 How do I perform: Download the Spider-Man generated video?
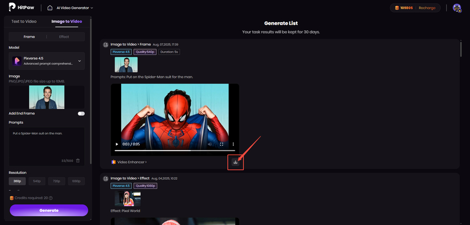tap(236, 162)
